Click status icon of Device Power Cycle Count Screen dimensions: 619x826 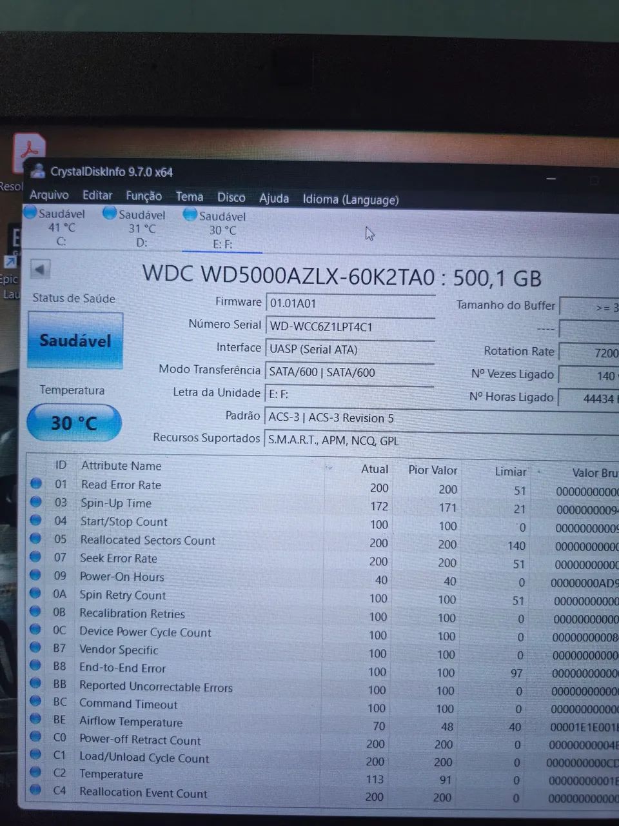(x=36, y=629)
